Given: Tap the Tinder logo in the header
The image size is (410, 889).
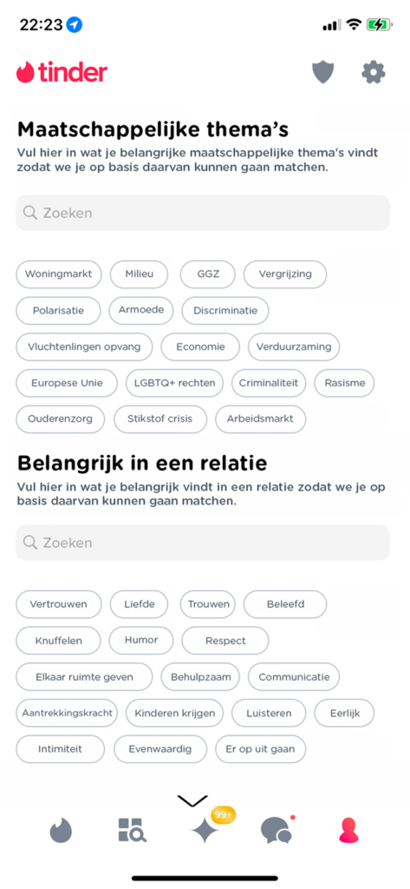Looking at the screenshot, I should [x=62, y=73].
